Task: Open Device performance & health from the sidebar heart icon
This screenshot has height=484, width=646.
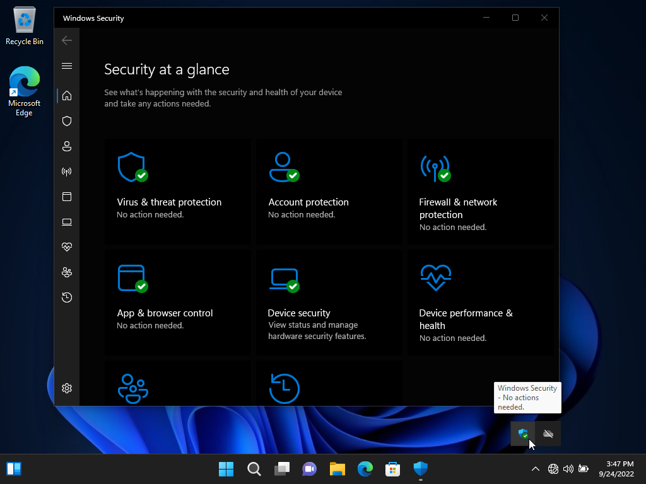Action: pyautogui.click(x=67, y=247)
